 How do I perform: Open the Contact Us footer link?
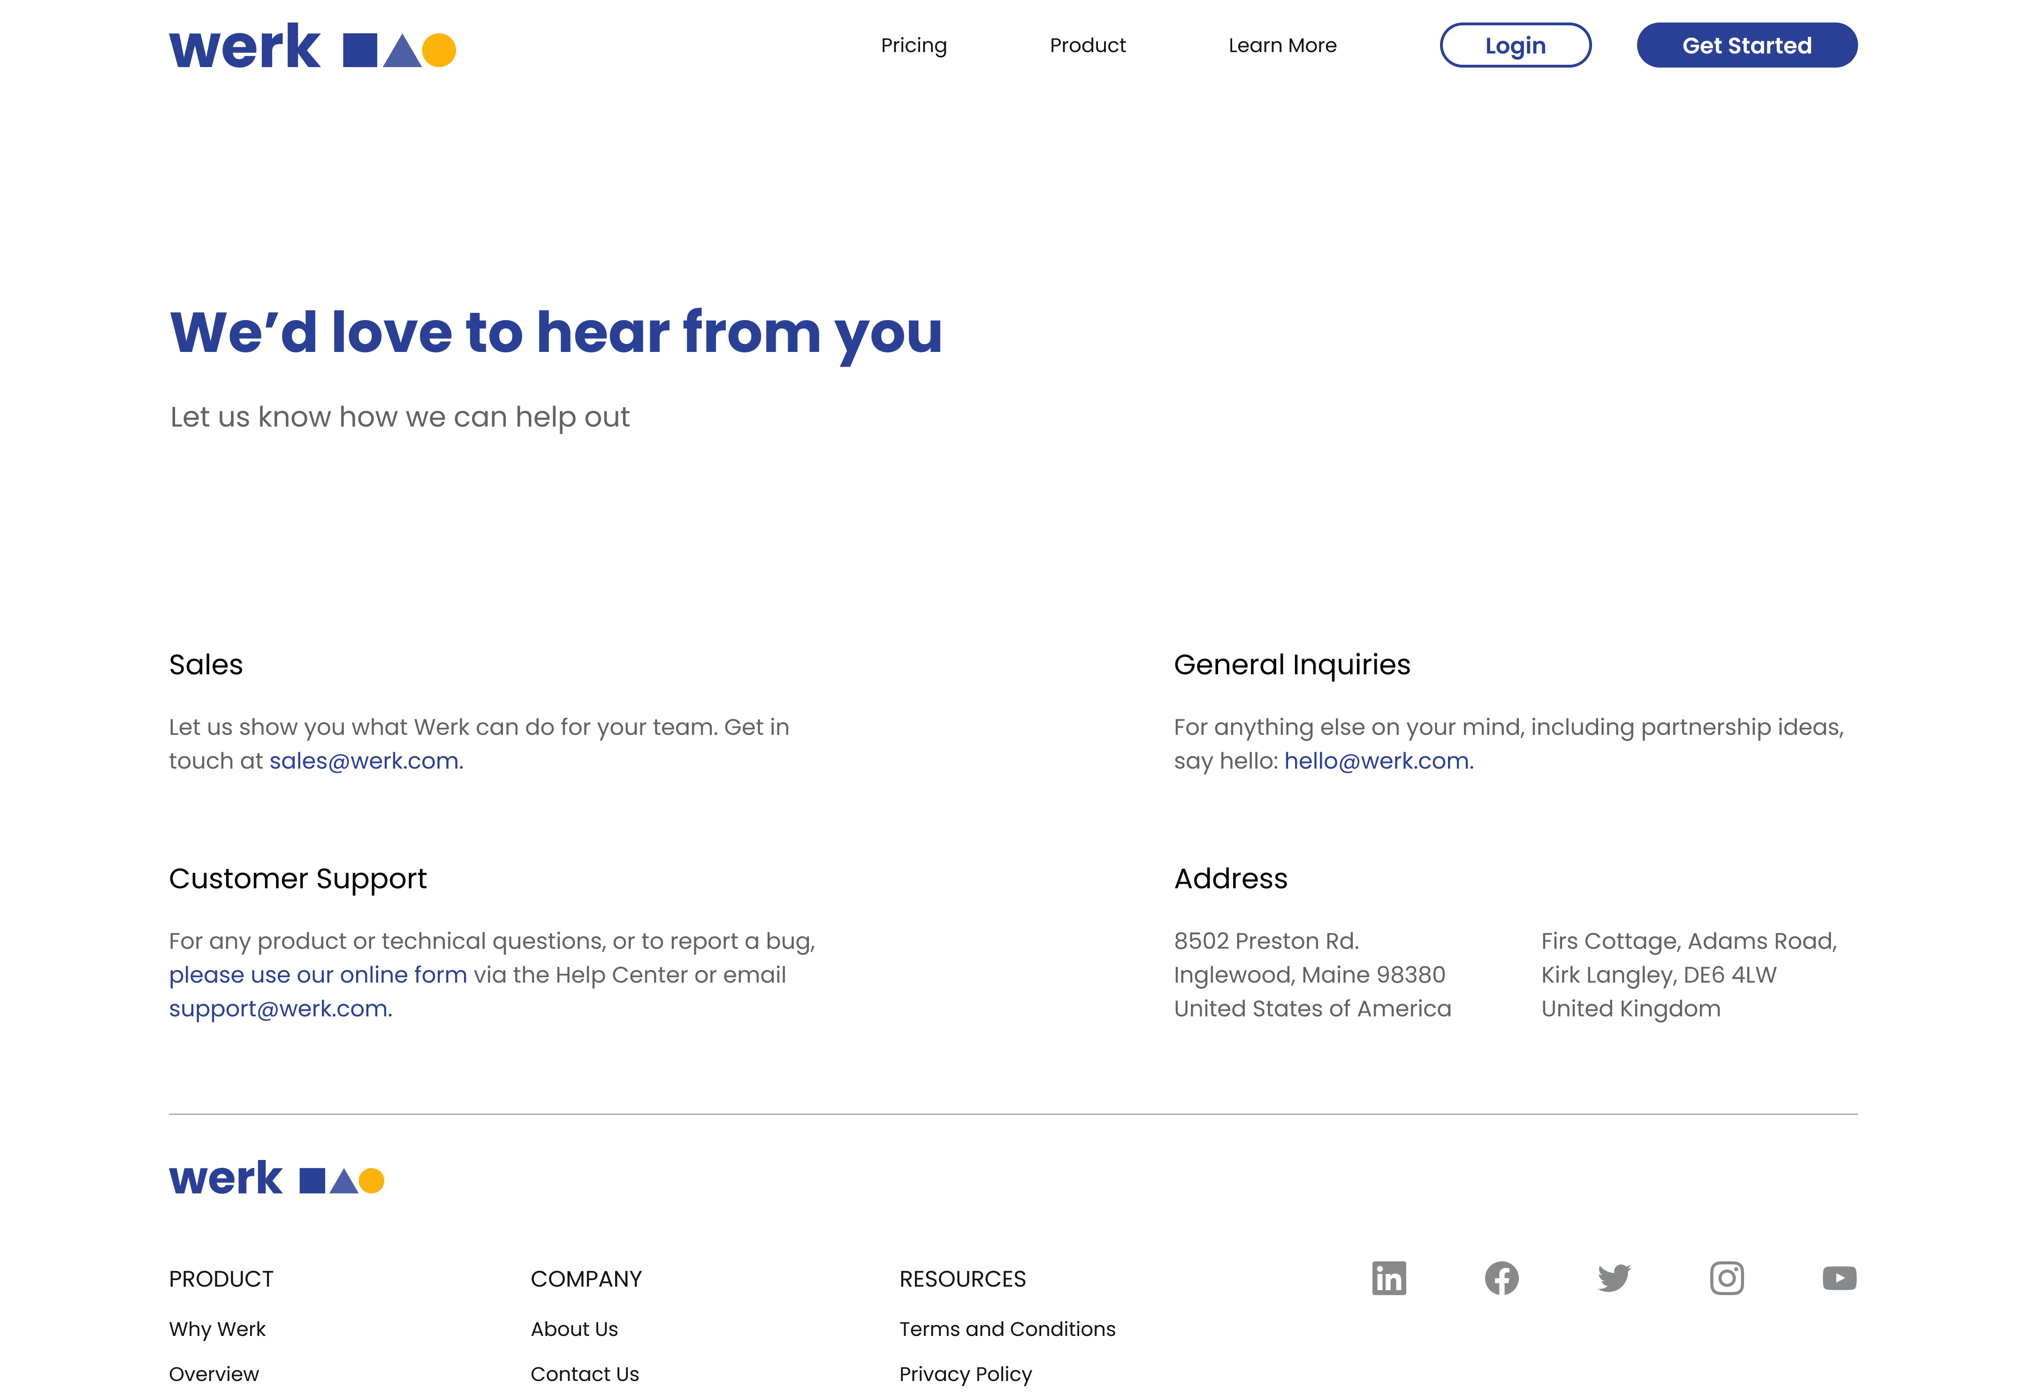[x=584, y=1374]
